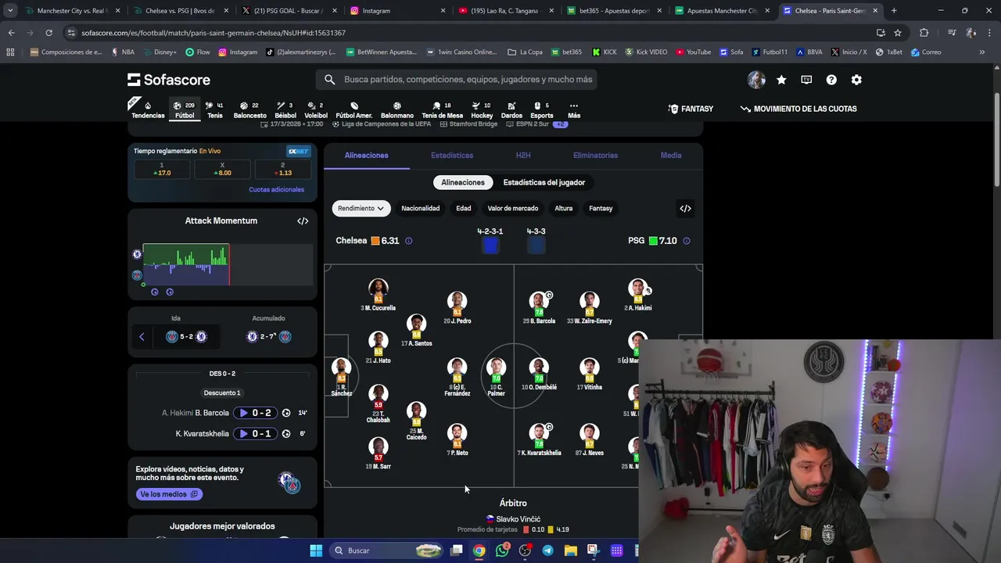Open the FANTASY link
The image size is (1001, 563).
pos(691,109)
